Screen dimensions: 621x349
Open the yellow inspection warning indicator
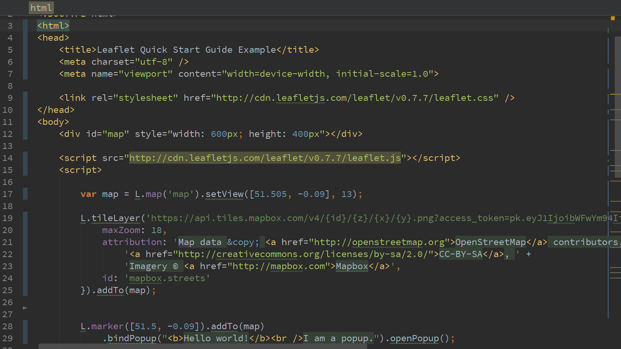tap(613, 18)
